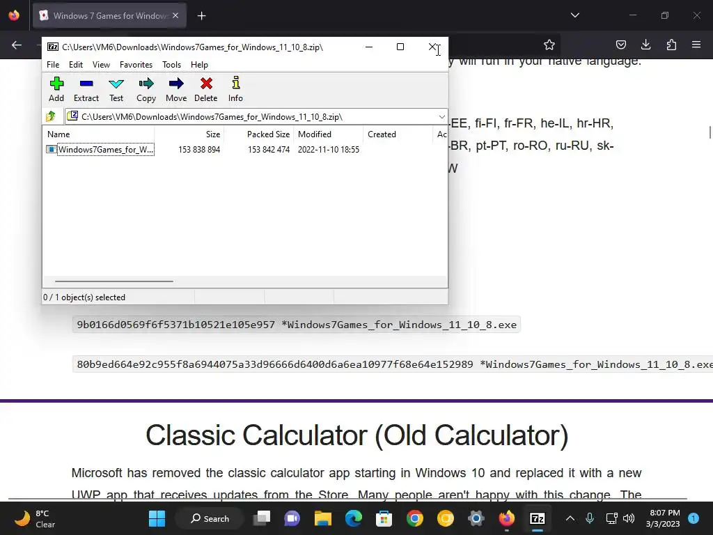Viewport: 713px width, 535px height.
Task: Click the taskbar Search box
Action: [x=210, y=518]
